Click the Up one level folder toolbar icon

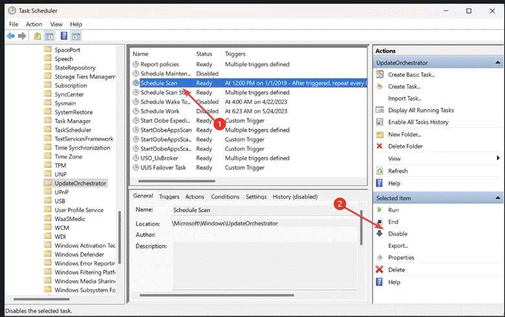pyautogui.click(x=38, y=36)
